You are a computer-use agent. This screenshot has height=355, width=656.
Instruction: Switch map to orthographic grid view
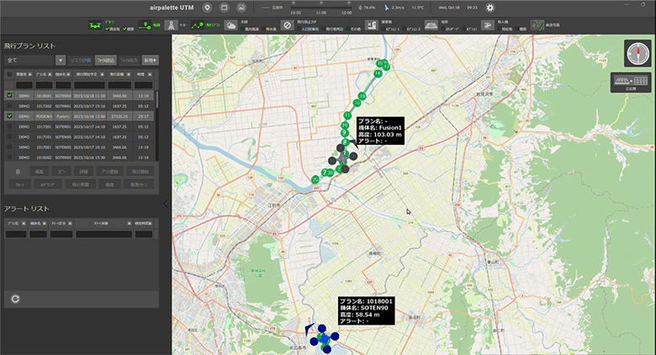click(x=630, y=82)
